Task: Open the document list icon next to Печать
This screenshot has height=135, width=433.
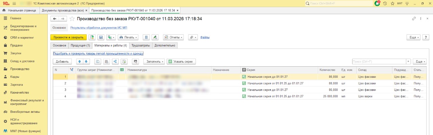Action: click(146, 37)
